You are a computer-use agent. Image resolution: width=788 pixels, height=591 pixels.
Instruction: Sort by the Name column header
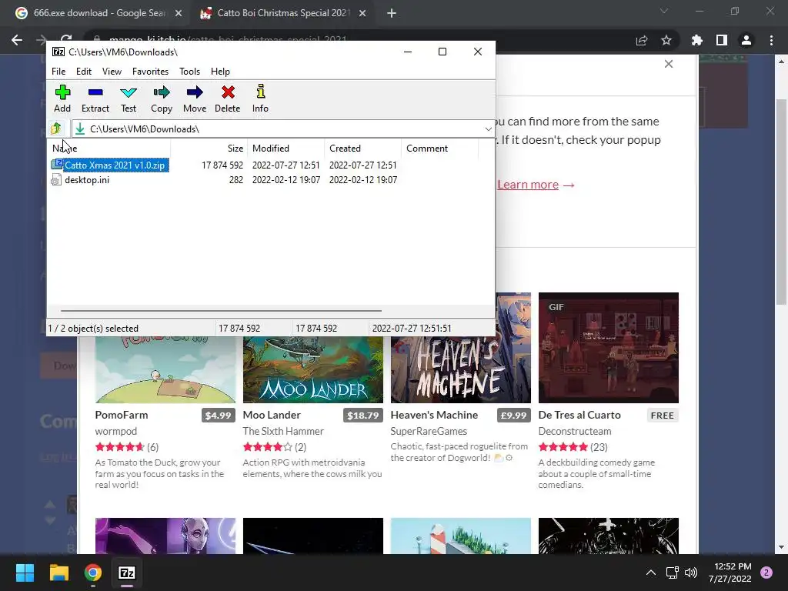109,149
